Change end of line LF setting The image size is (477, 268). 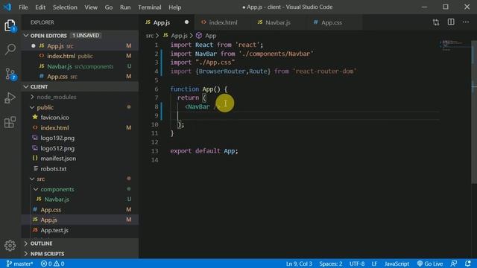374,264
